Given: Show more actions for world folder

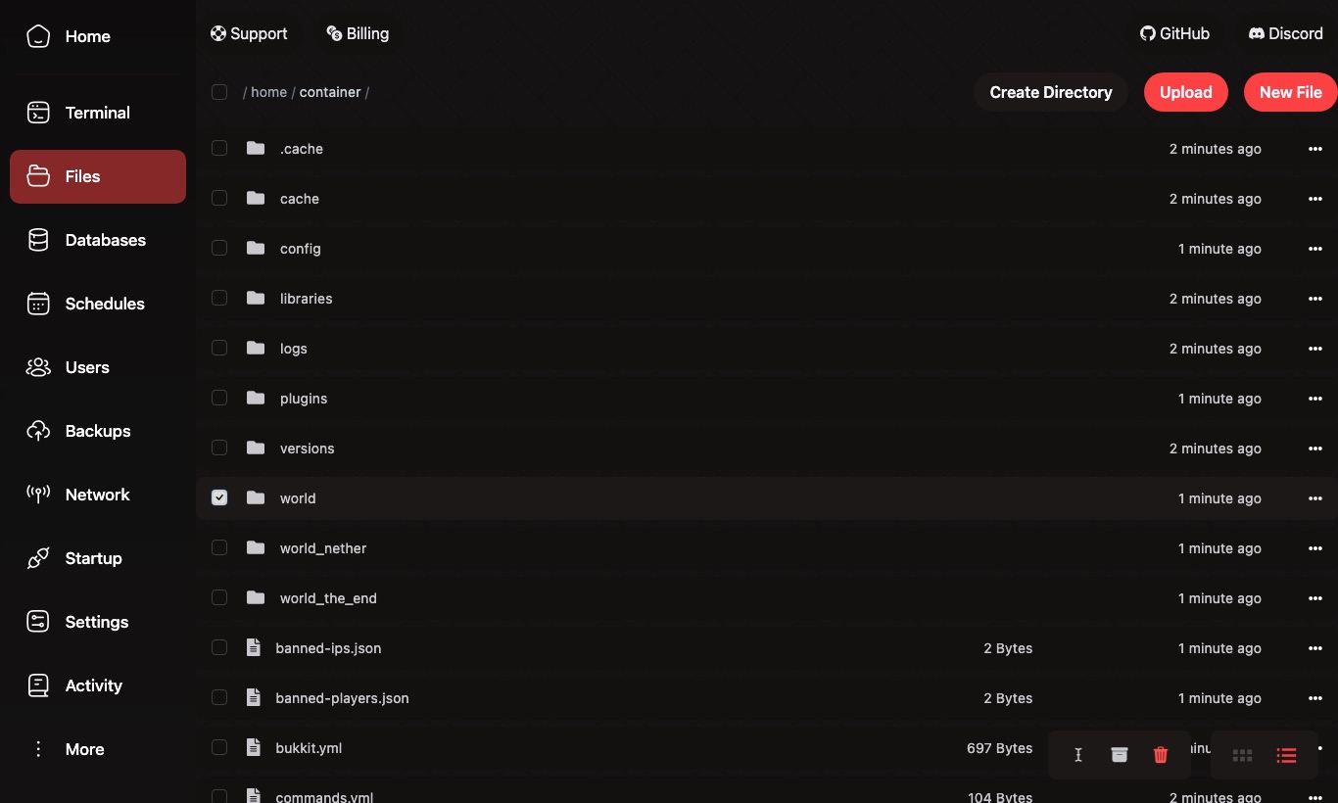Looking at the screenshot, I should click(x=1315, y=497).
